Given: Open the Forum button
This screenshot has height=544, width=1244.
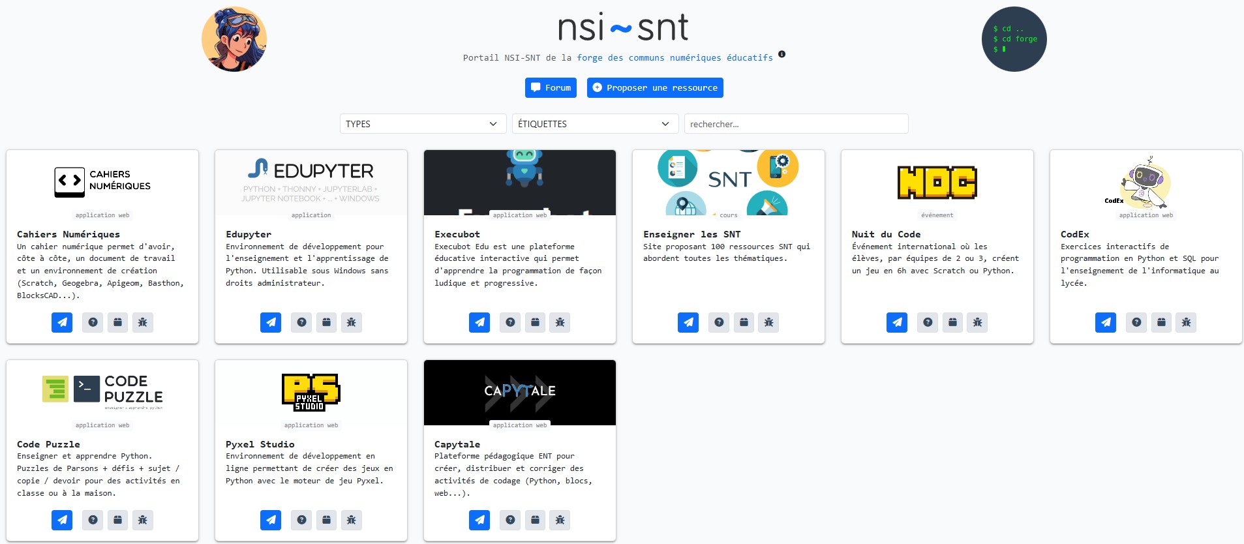Looking at the screenshot, I should [551, 88].
